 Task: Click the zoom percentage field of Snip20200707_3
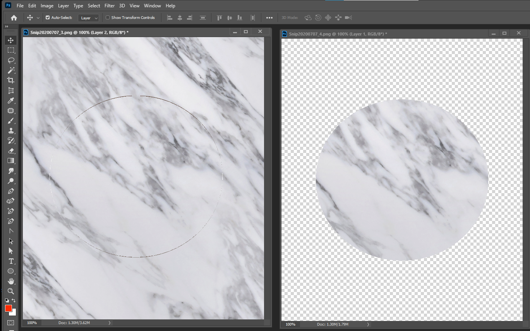pos(31,323)
